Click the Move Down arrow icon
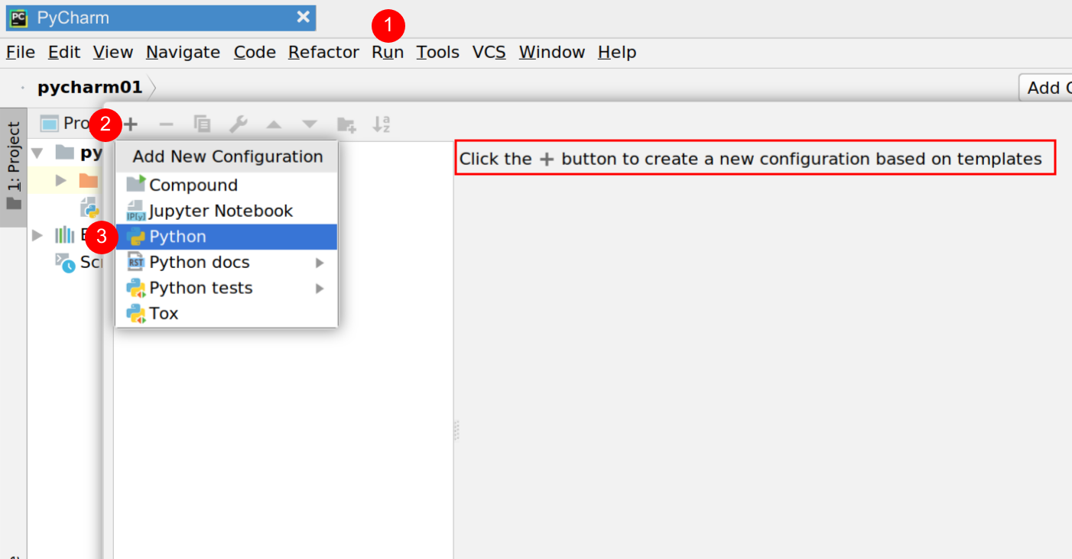The image size is (1072, 559). click(x=309, y=124)
